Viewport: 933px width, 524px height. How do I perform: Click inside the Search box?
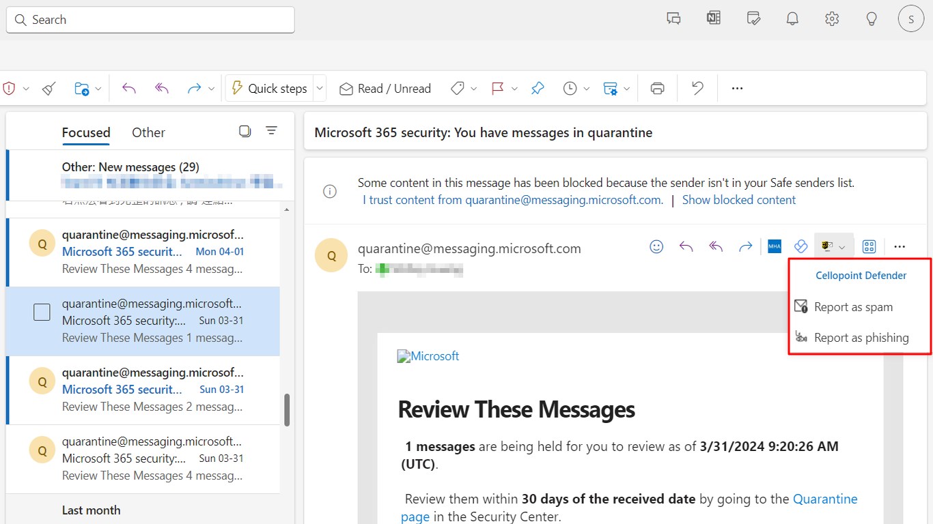click(150, 20)
